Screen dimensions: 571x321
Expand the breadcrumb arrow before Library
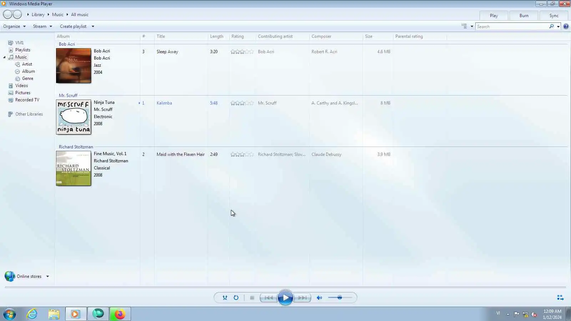pyautogui.click(x=28, y=15)
